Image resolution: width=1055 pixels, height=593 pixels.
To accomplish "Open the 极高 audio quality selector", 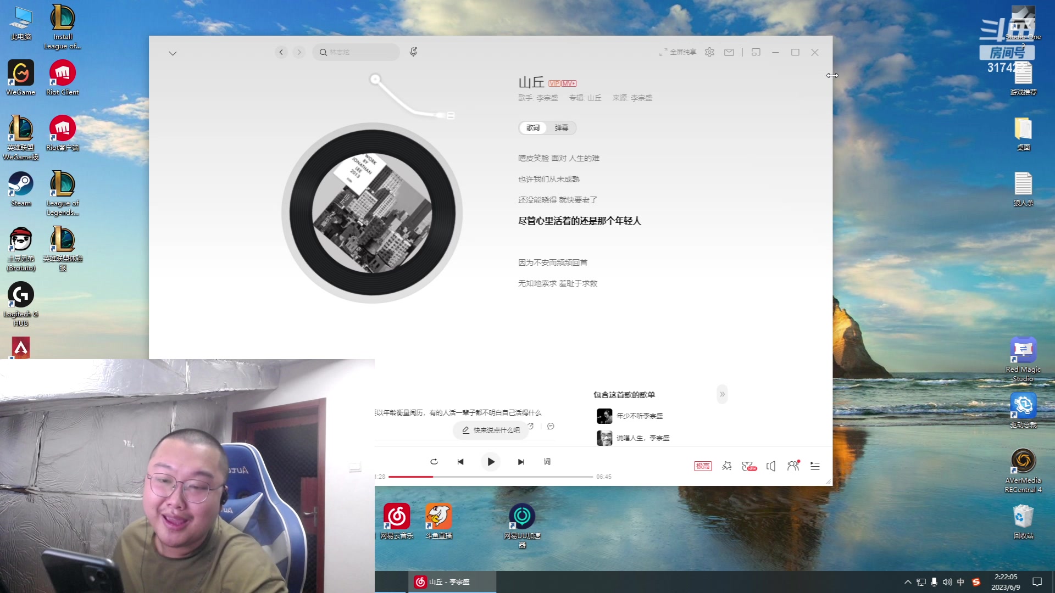I will [702, 466].
